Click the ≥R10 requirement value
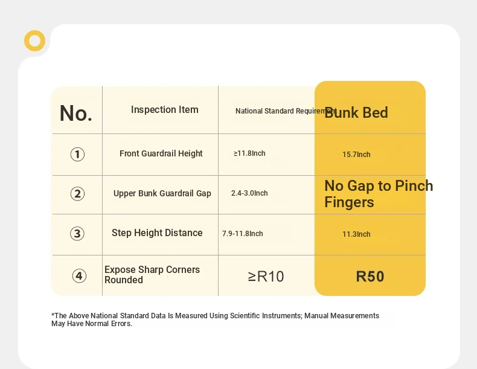This screenshot has height=369, width=477. click(x=266, y=277)
